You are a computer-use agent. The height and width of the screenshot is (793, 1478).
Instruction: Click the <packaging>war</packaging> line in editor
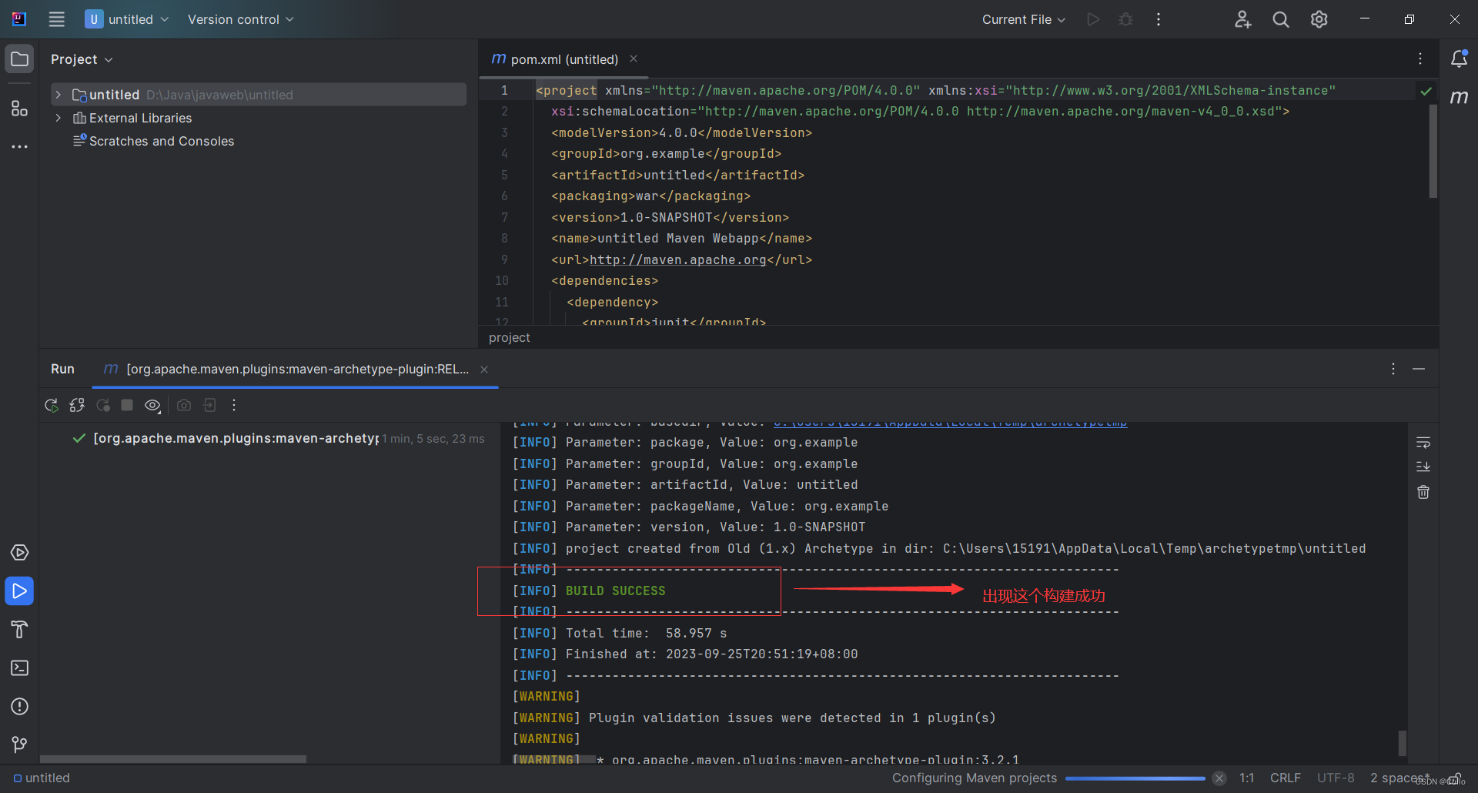pyautogui.click(x=650, y=196)
